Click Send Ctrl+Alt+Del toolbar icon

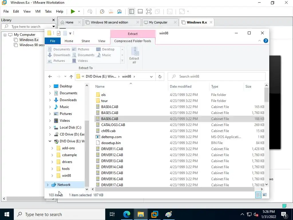pos(90,11)
